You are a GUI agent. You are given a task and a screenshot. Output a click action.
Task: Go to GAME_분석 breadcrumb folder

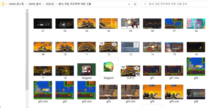[35, 4]
